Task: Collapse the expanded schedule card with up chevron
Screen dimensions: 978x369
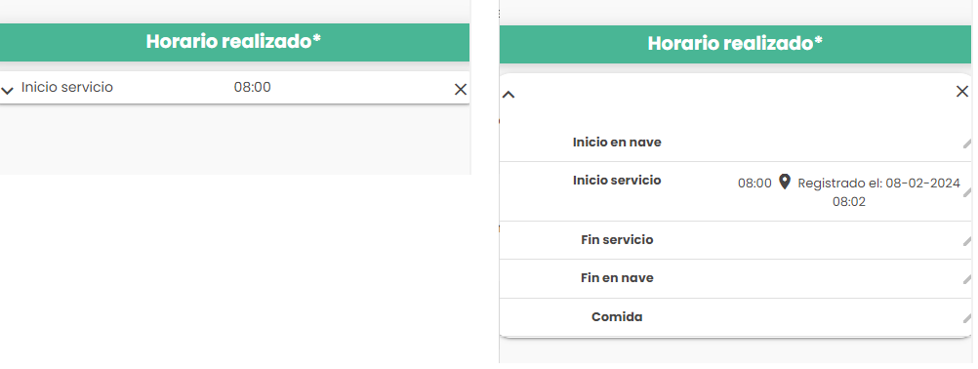Action: [x=509, y=95]
